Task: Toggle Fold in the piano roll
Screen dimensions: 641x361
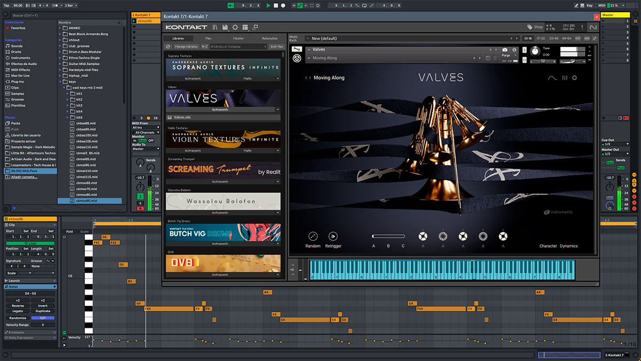Action: [x=69, y=232]
